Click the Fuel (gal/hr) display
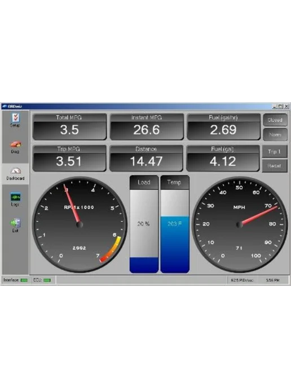Viewport: 291px width, 388px height. 224,127
